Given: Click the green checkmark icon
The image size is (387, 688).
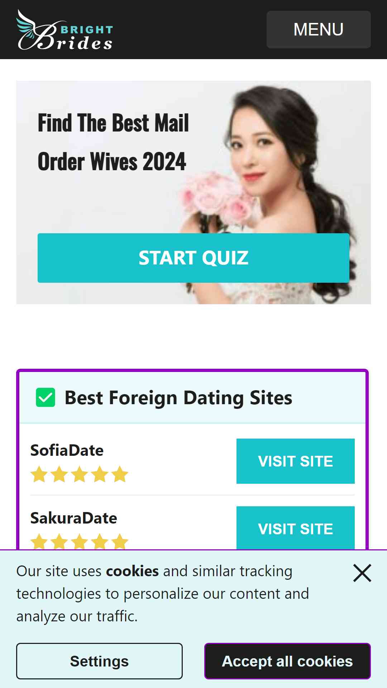Looking at the screenshot, I should click(x=46, y=397).
